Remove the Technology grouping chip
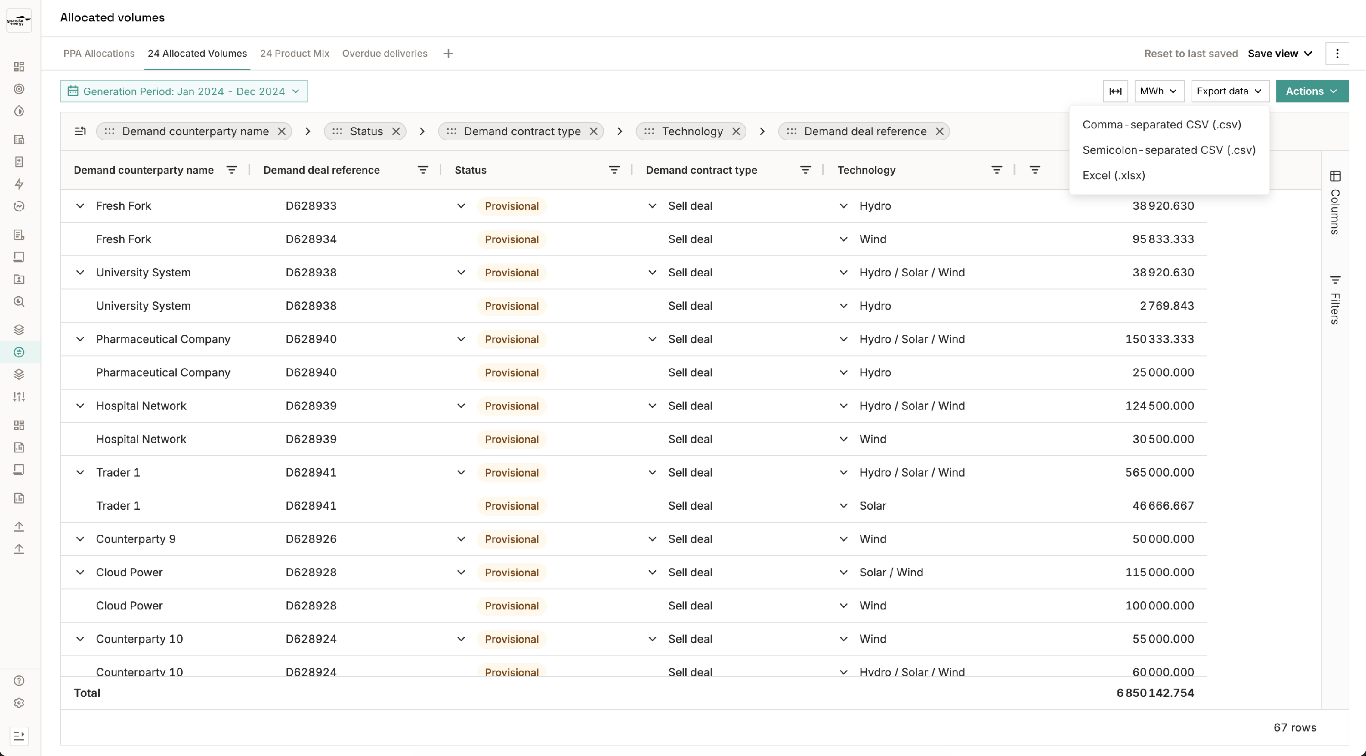The image size is (1366, 756). point(736,132)
